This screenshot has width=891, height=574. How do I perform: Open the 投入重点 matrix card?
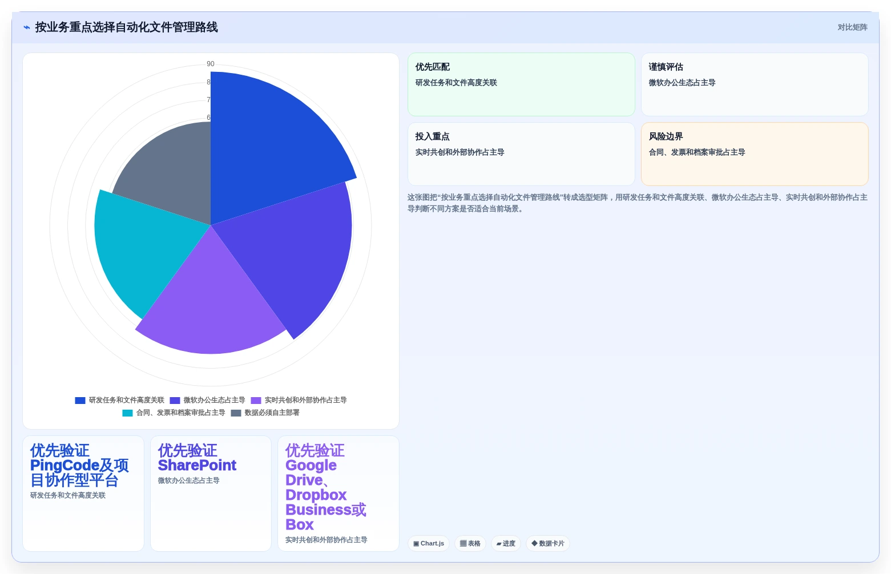521,154
